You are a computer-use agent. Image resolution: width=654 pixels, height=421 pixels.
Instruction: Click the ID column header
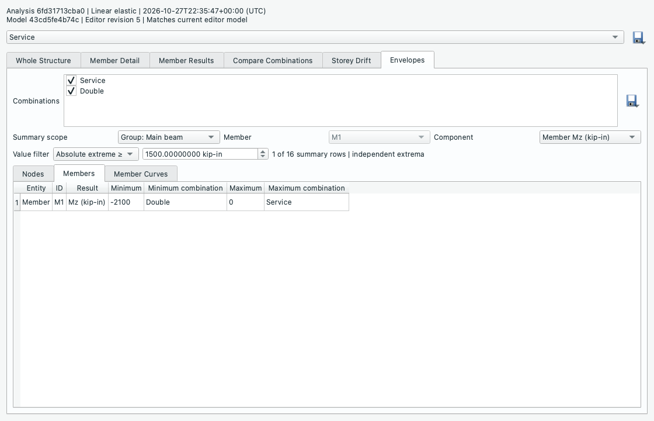coord(59,188)
